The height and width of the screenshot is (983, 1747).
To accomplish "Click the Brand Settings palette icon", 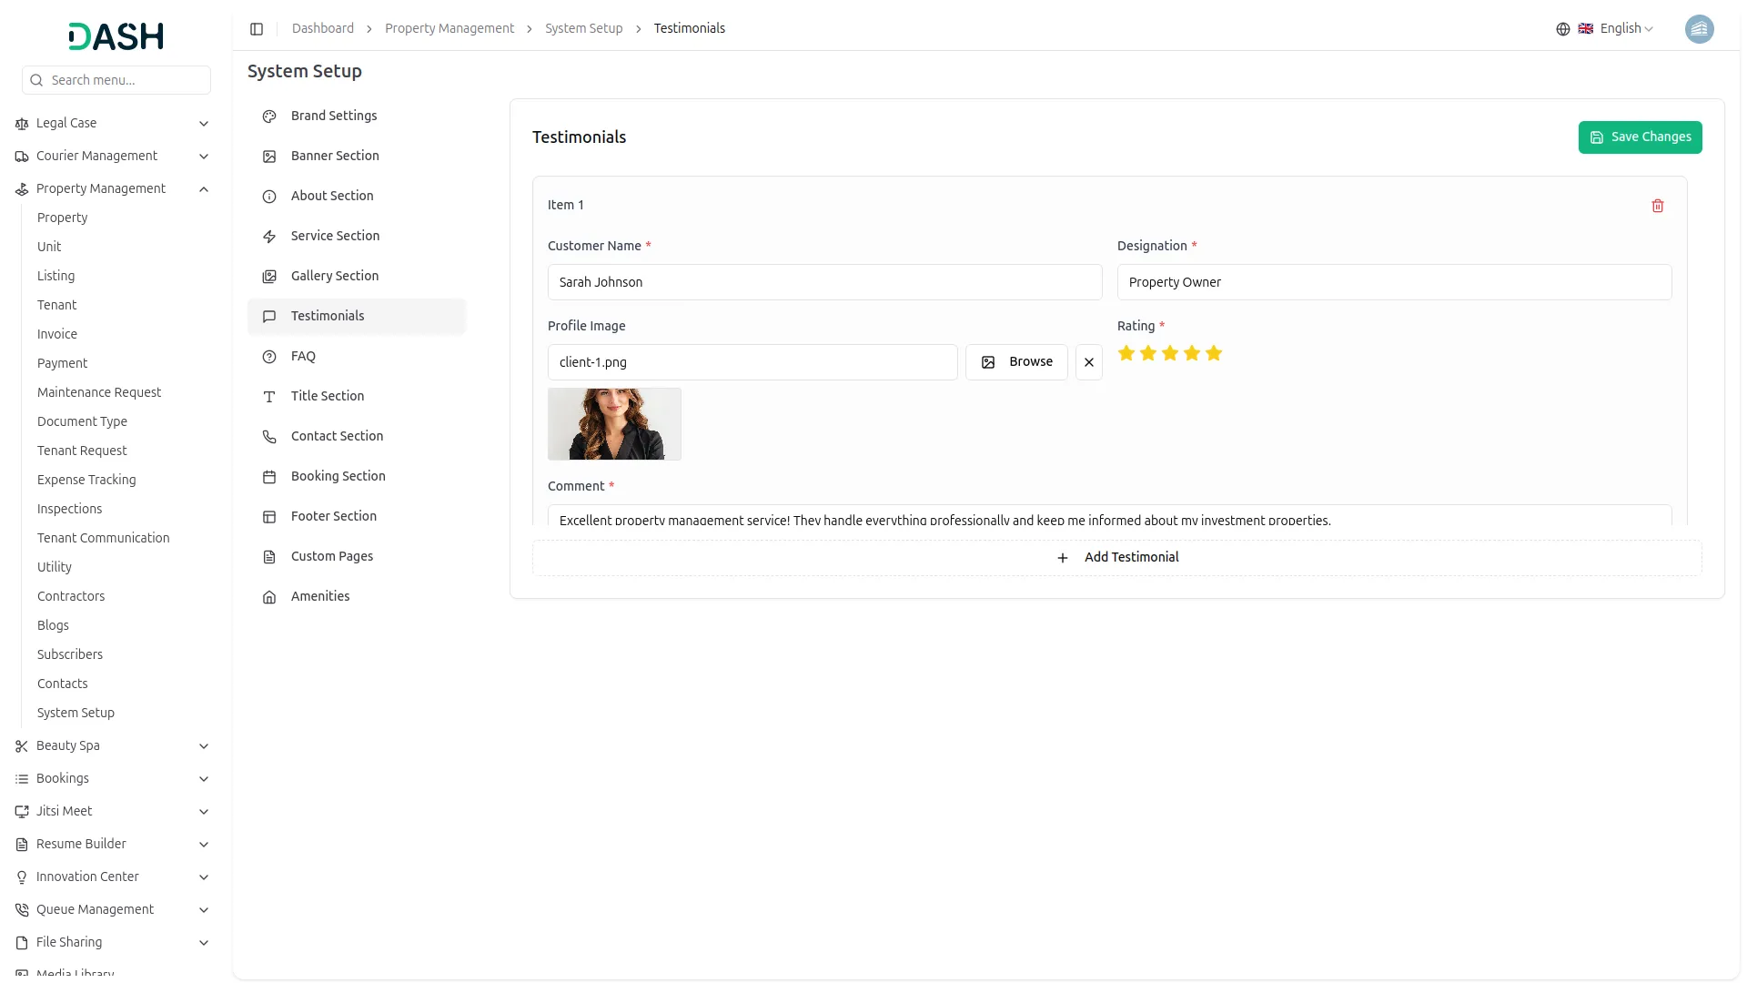I will click(269, 117).
